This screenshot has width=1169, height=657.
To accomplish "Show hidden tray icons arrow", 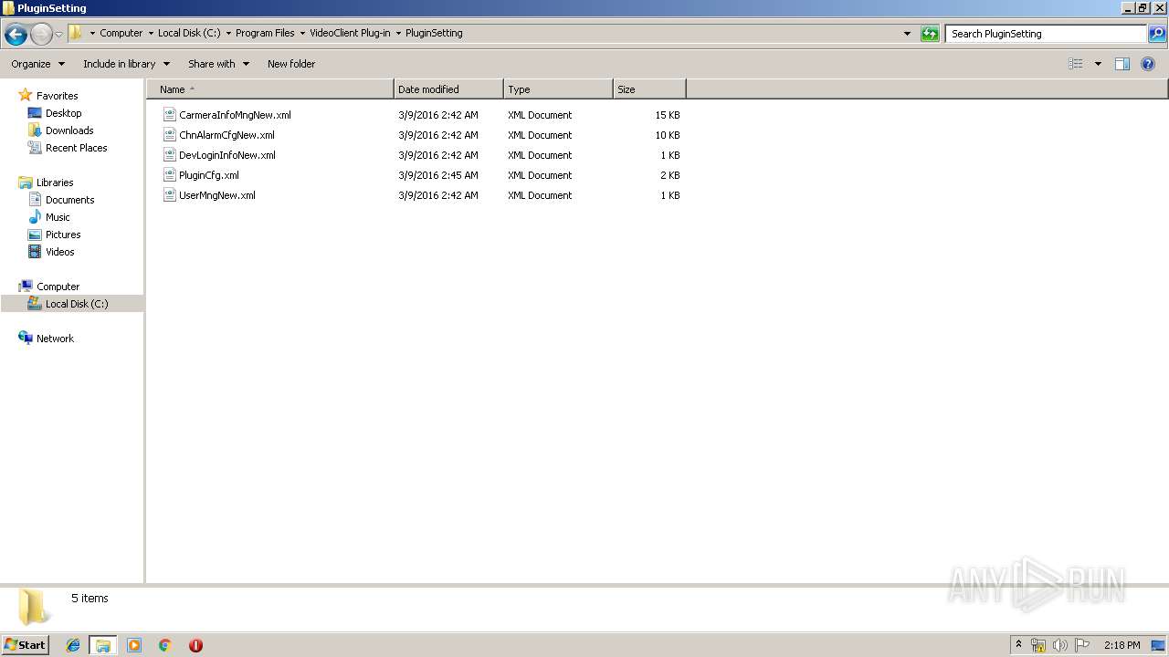I will tap(1019, 645).
